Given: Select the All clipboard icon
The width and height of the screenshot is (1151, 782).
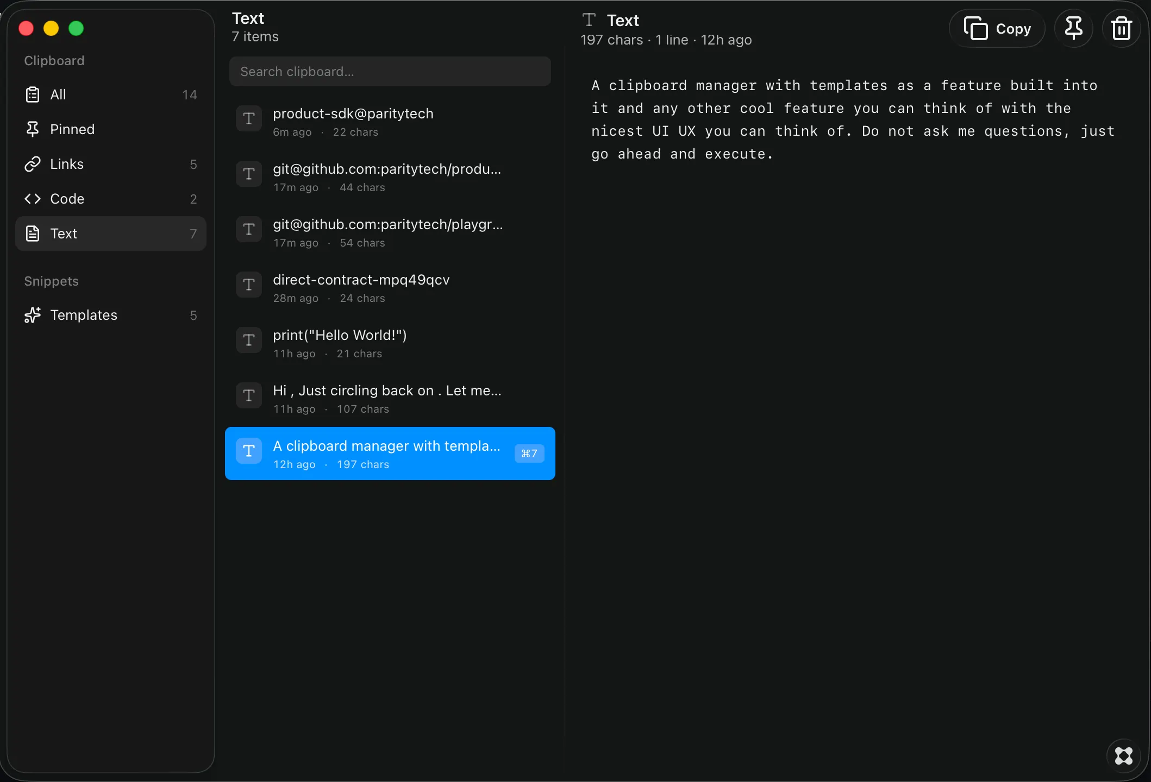Looking at the screenshot, I should (33, 94).
